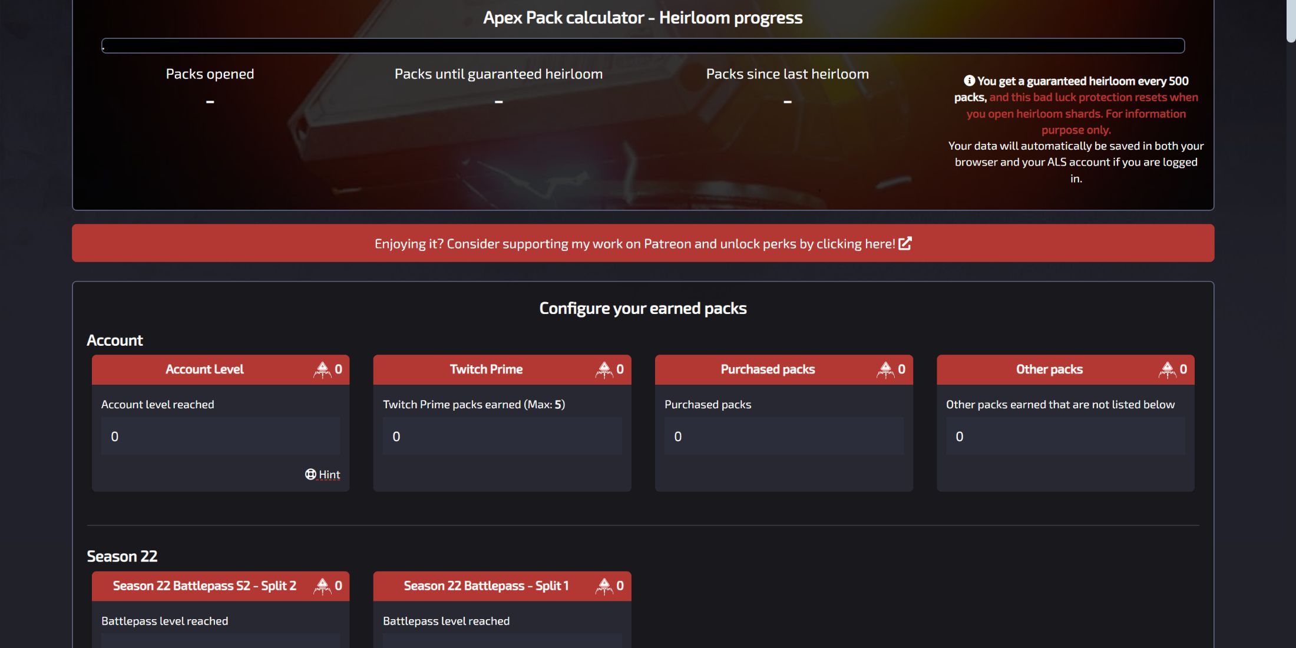Toggle the Account section visibility

tap(115, 340)
